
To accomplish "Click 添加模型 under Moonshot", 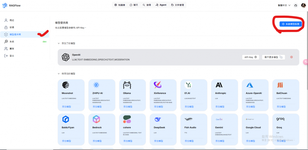I will (x=66, y=107).
